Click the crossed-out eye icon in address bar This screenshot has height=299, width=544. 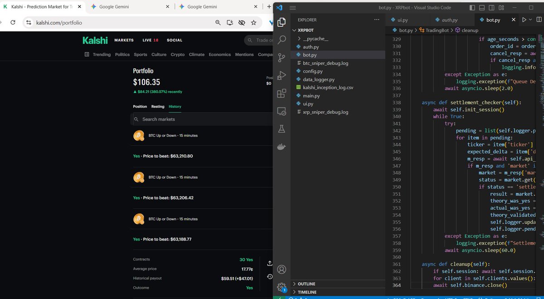242,22
